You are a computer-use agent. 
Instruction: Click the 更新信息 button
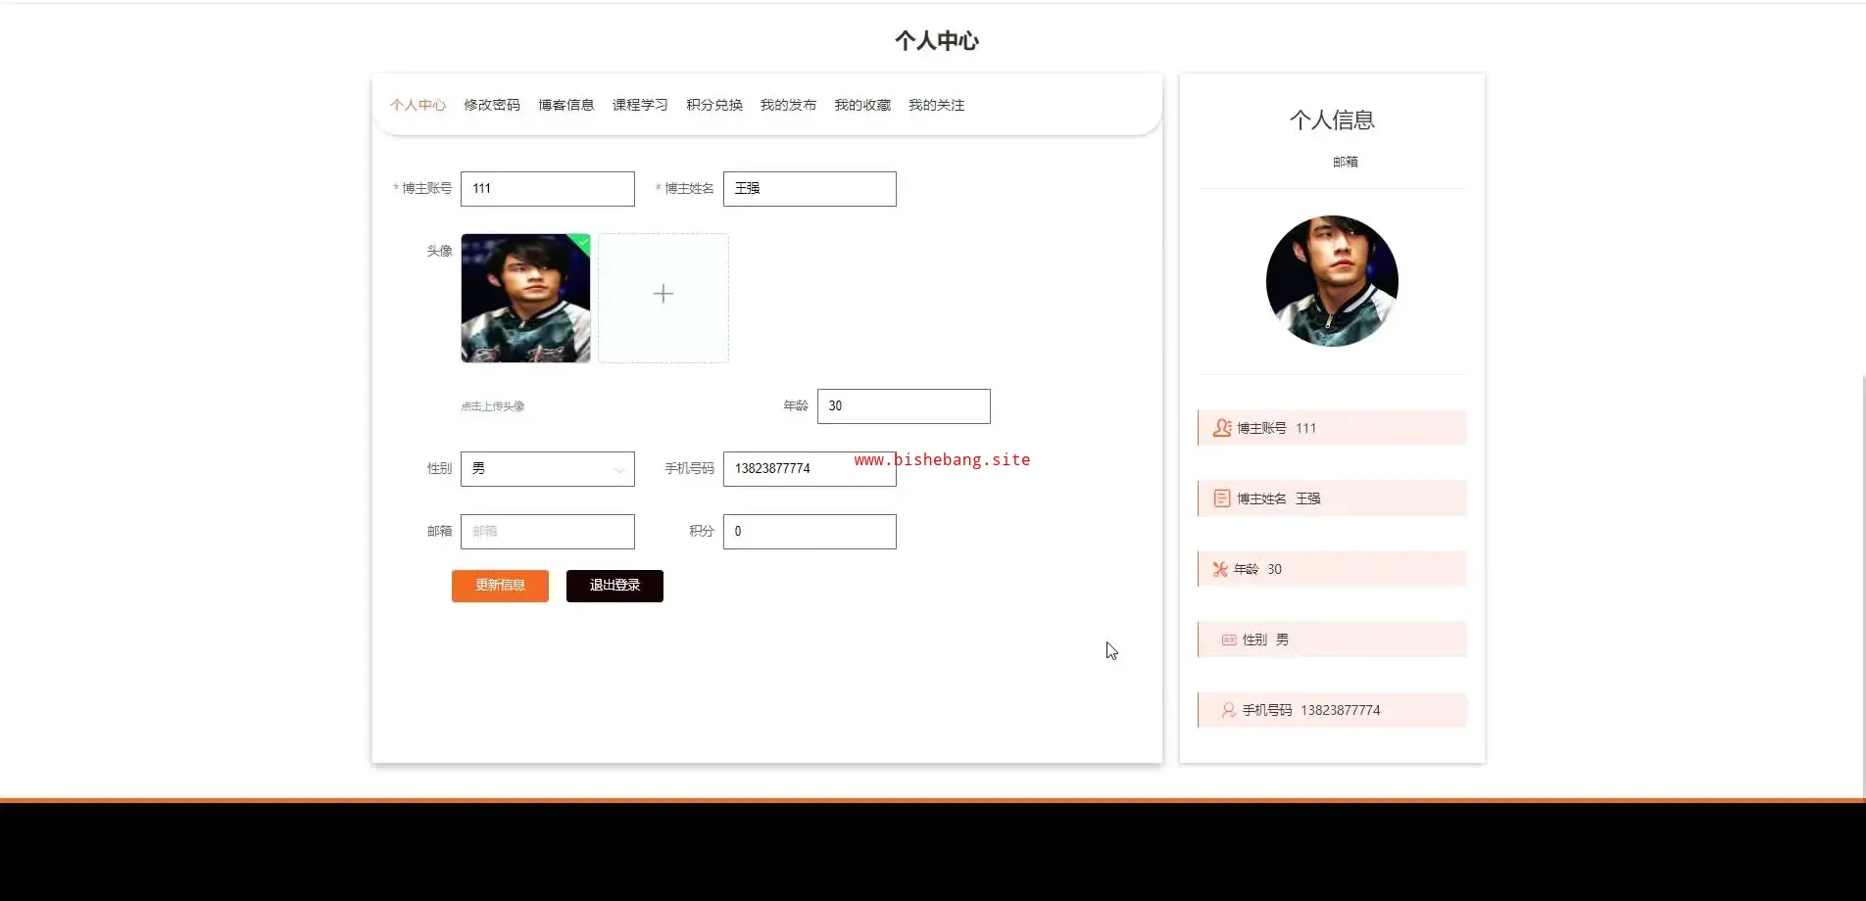(x=500, y=586)
